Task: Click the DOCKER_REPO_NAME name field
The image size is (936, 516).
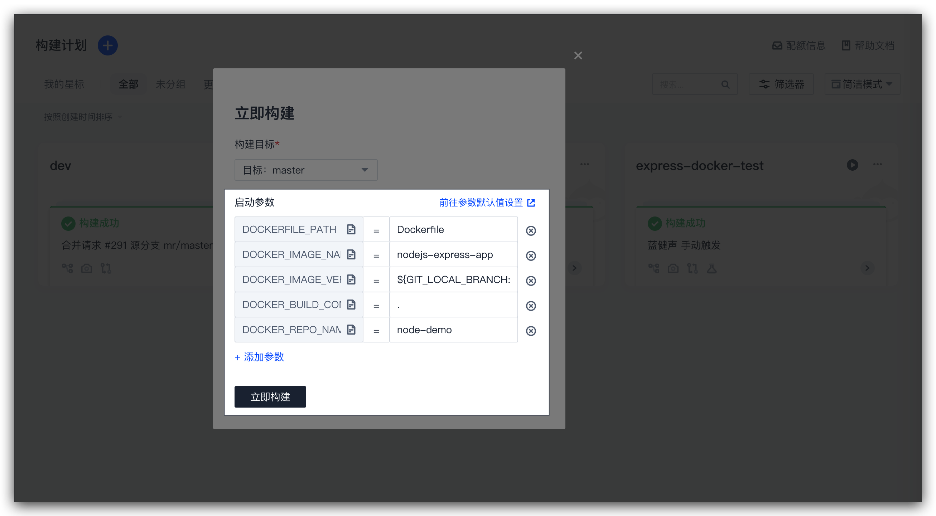Action: point(299,330)
